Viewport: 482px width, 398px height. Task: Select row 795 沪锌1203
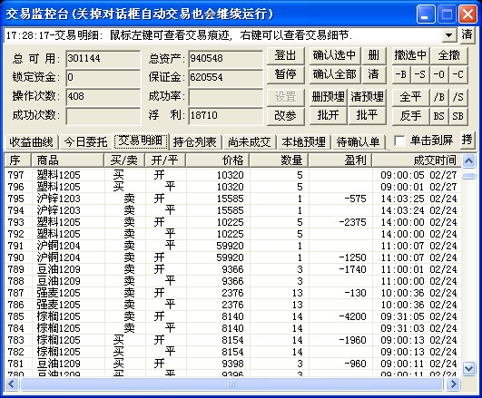pyautogui.click(x=232, y=199)
